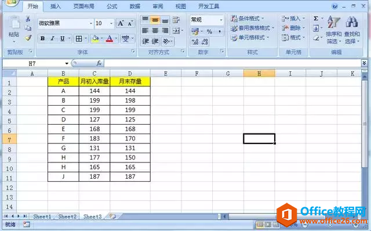Open the borders dropdown arrow

(x=86, y=38)
